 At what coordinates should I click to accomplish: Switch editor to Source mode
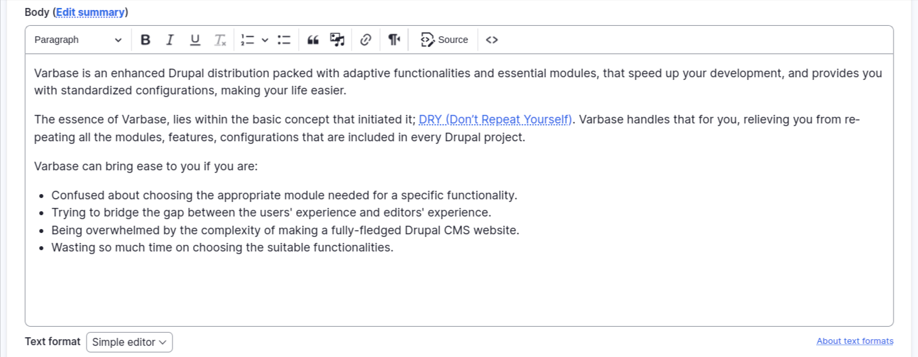pos(444,40)
